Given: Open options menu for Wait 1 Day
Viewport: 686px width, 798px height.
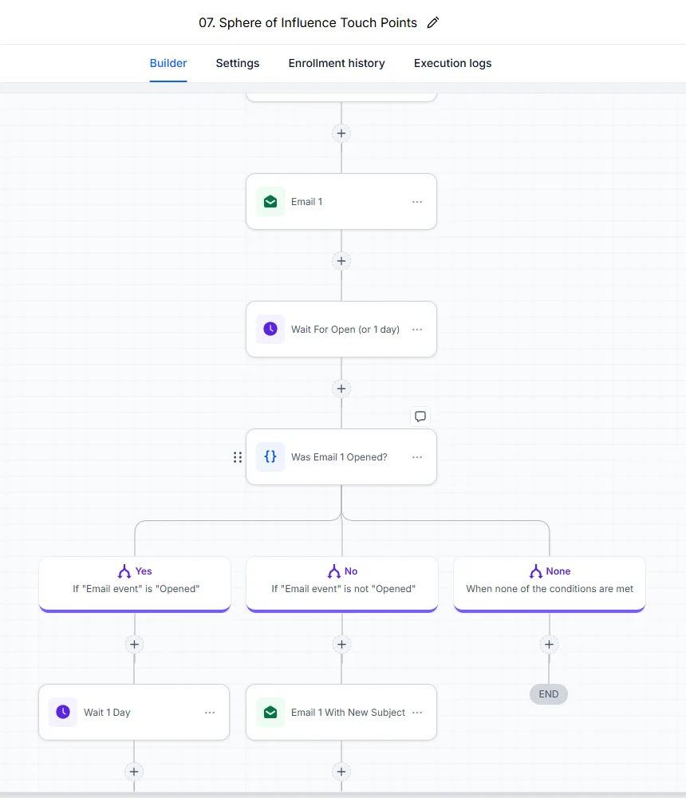Looking at the screenshot, I should 210,713.
